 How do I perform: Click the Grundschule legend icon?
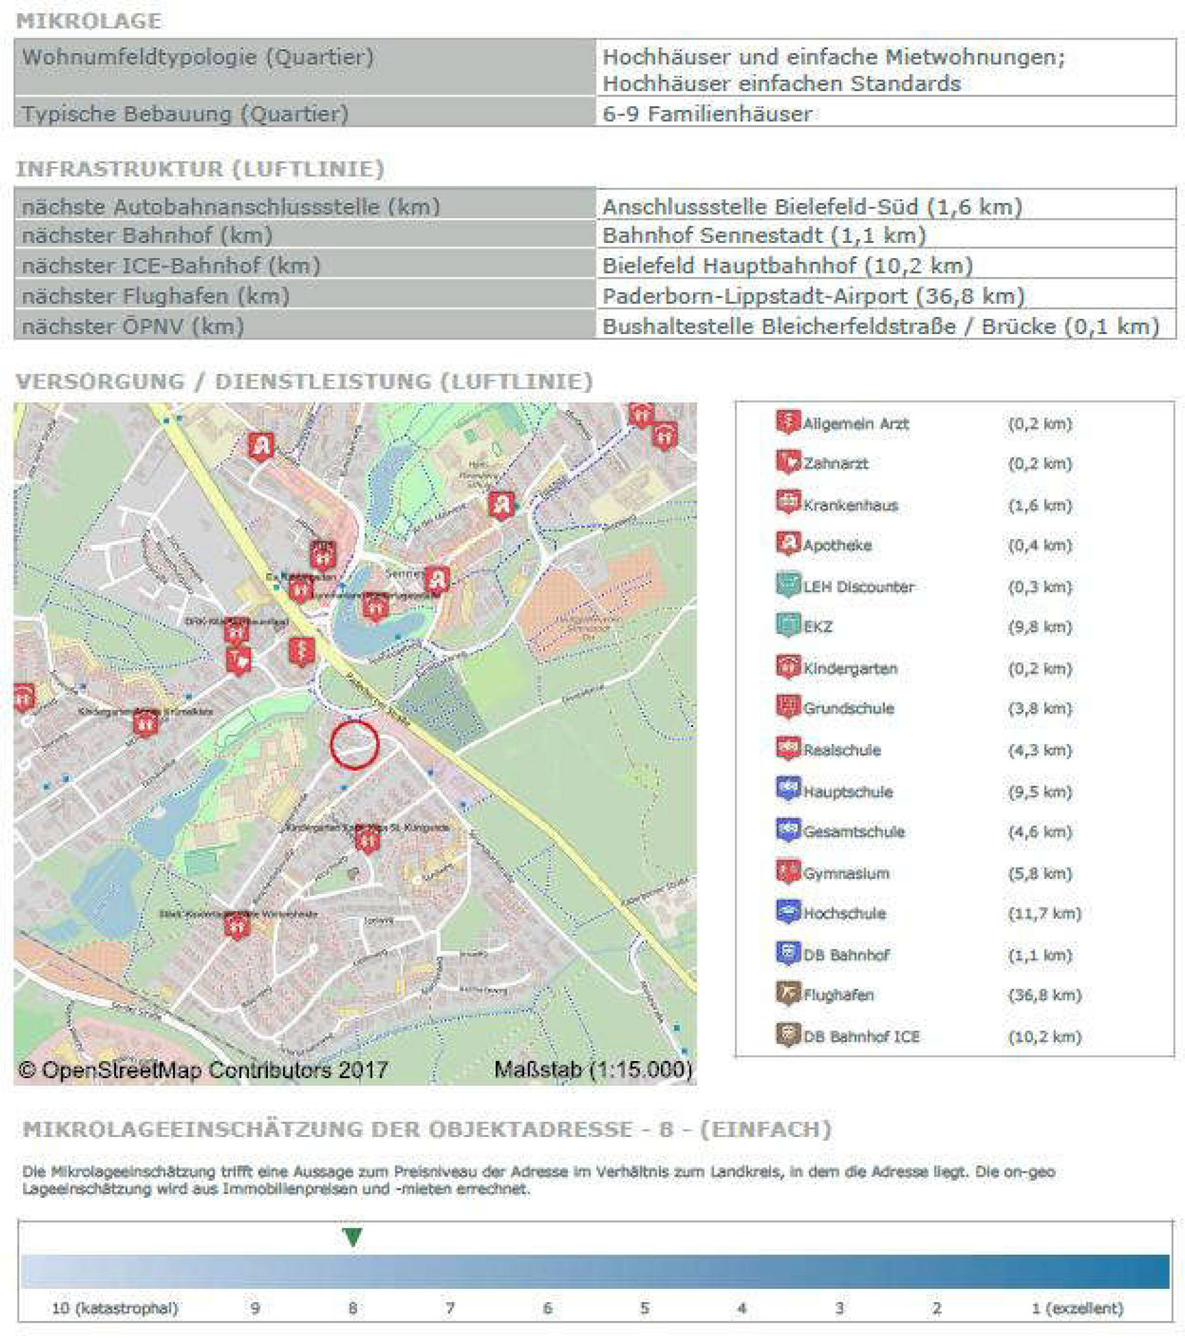point(788,707)
